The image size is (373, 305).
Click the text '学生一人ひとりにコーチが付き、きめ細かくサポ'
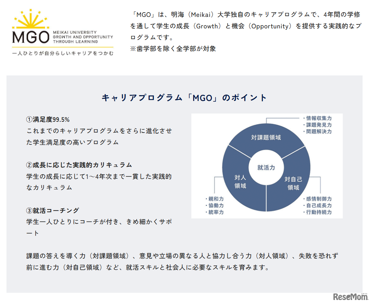coord(99,222)
